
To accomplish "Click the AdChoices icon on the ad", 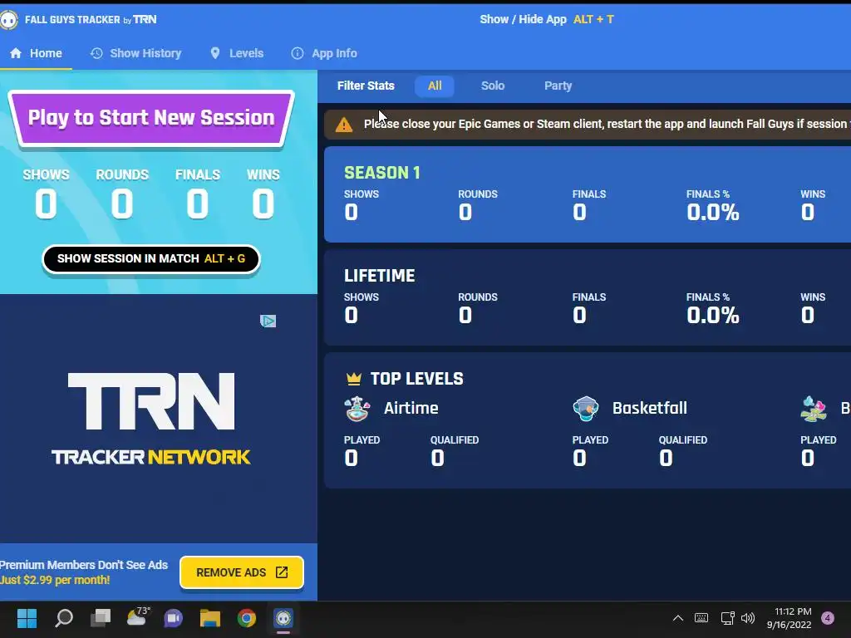I will click(x=268, y=321).
